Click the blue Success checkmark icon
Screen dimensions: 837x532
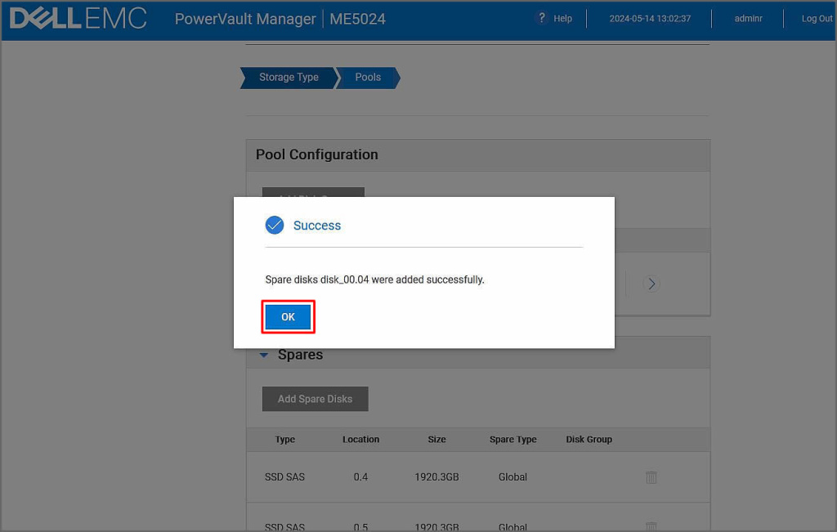[275, 226]
